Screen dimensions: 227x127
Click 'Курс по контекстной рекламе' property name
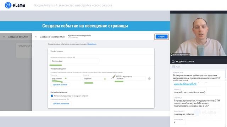point(79,36)
